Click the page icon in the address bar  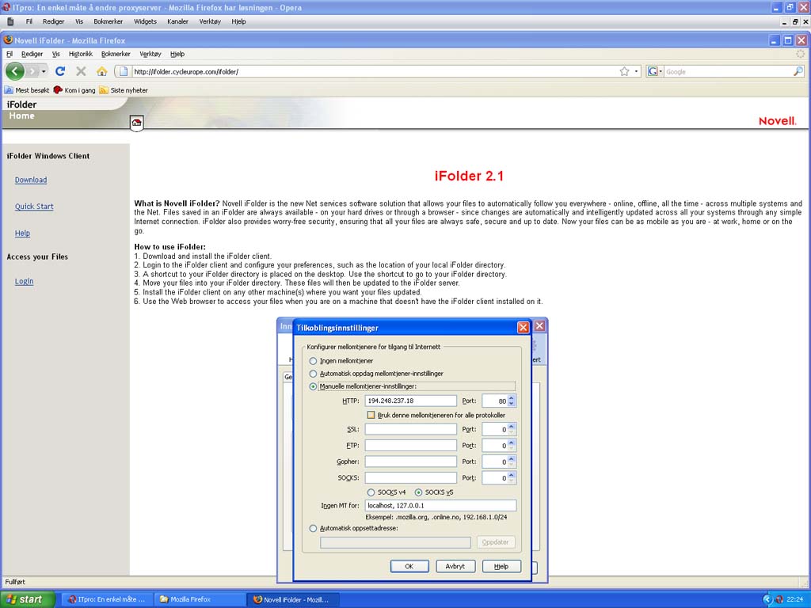tap(123, 71)
